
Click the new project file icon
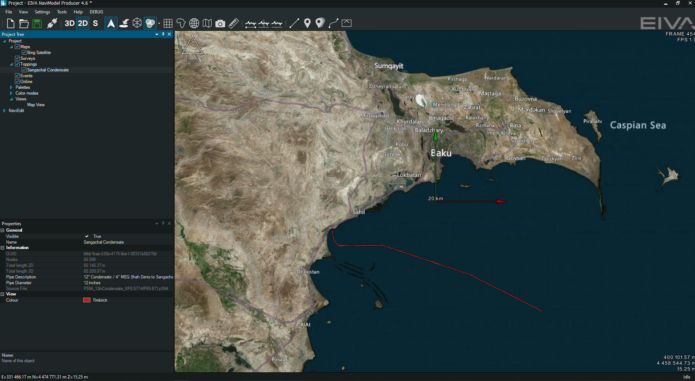(11, 24)
